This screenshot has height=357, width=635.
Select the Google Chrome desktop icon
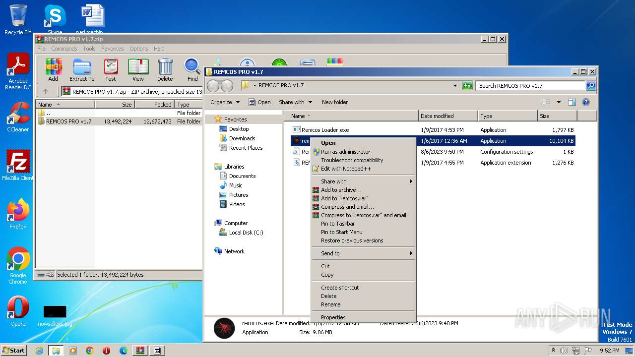(x=18, y=265)
